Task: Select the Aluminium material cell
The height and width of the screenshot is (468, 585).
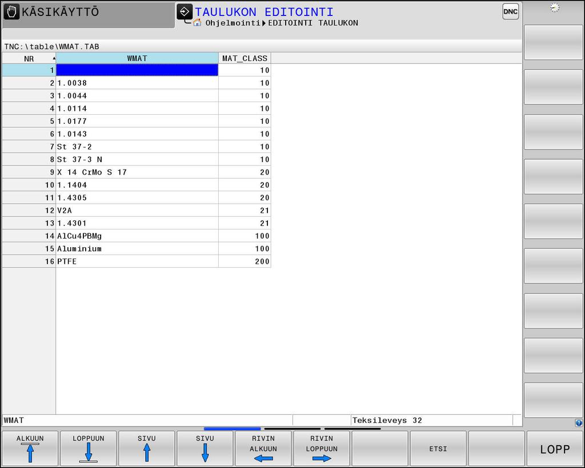Action: (x=137, y=248)
